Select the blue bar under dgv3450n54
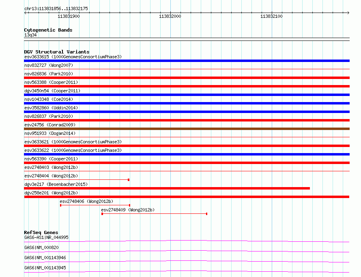This screenshot has width=361, height=277. point(187,95)
